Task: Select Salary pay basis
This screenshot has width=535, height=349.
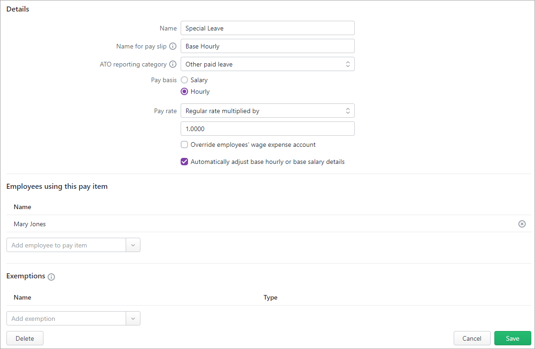Action: [184, 80]
